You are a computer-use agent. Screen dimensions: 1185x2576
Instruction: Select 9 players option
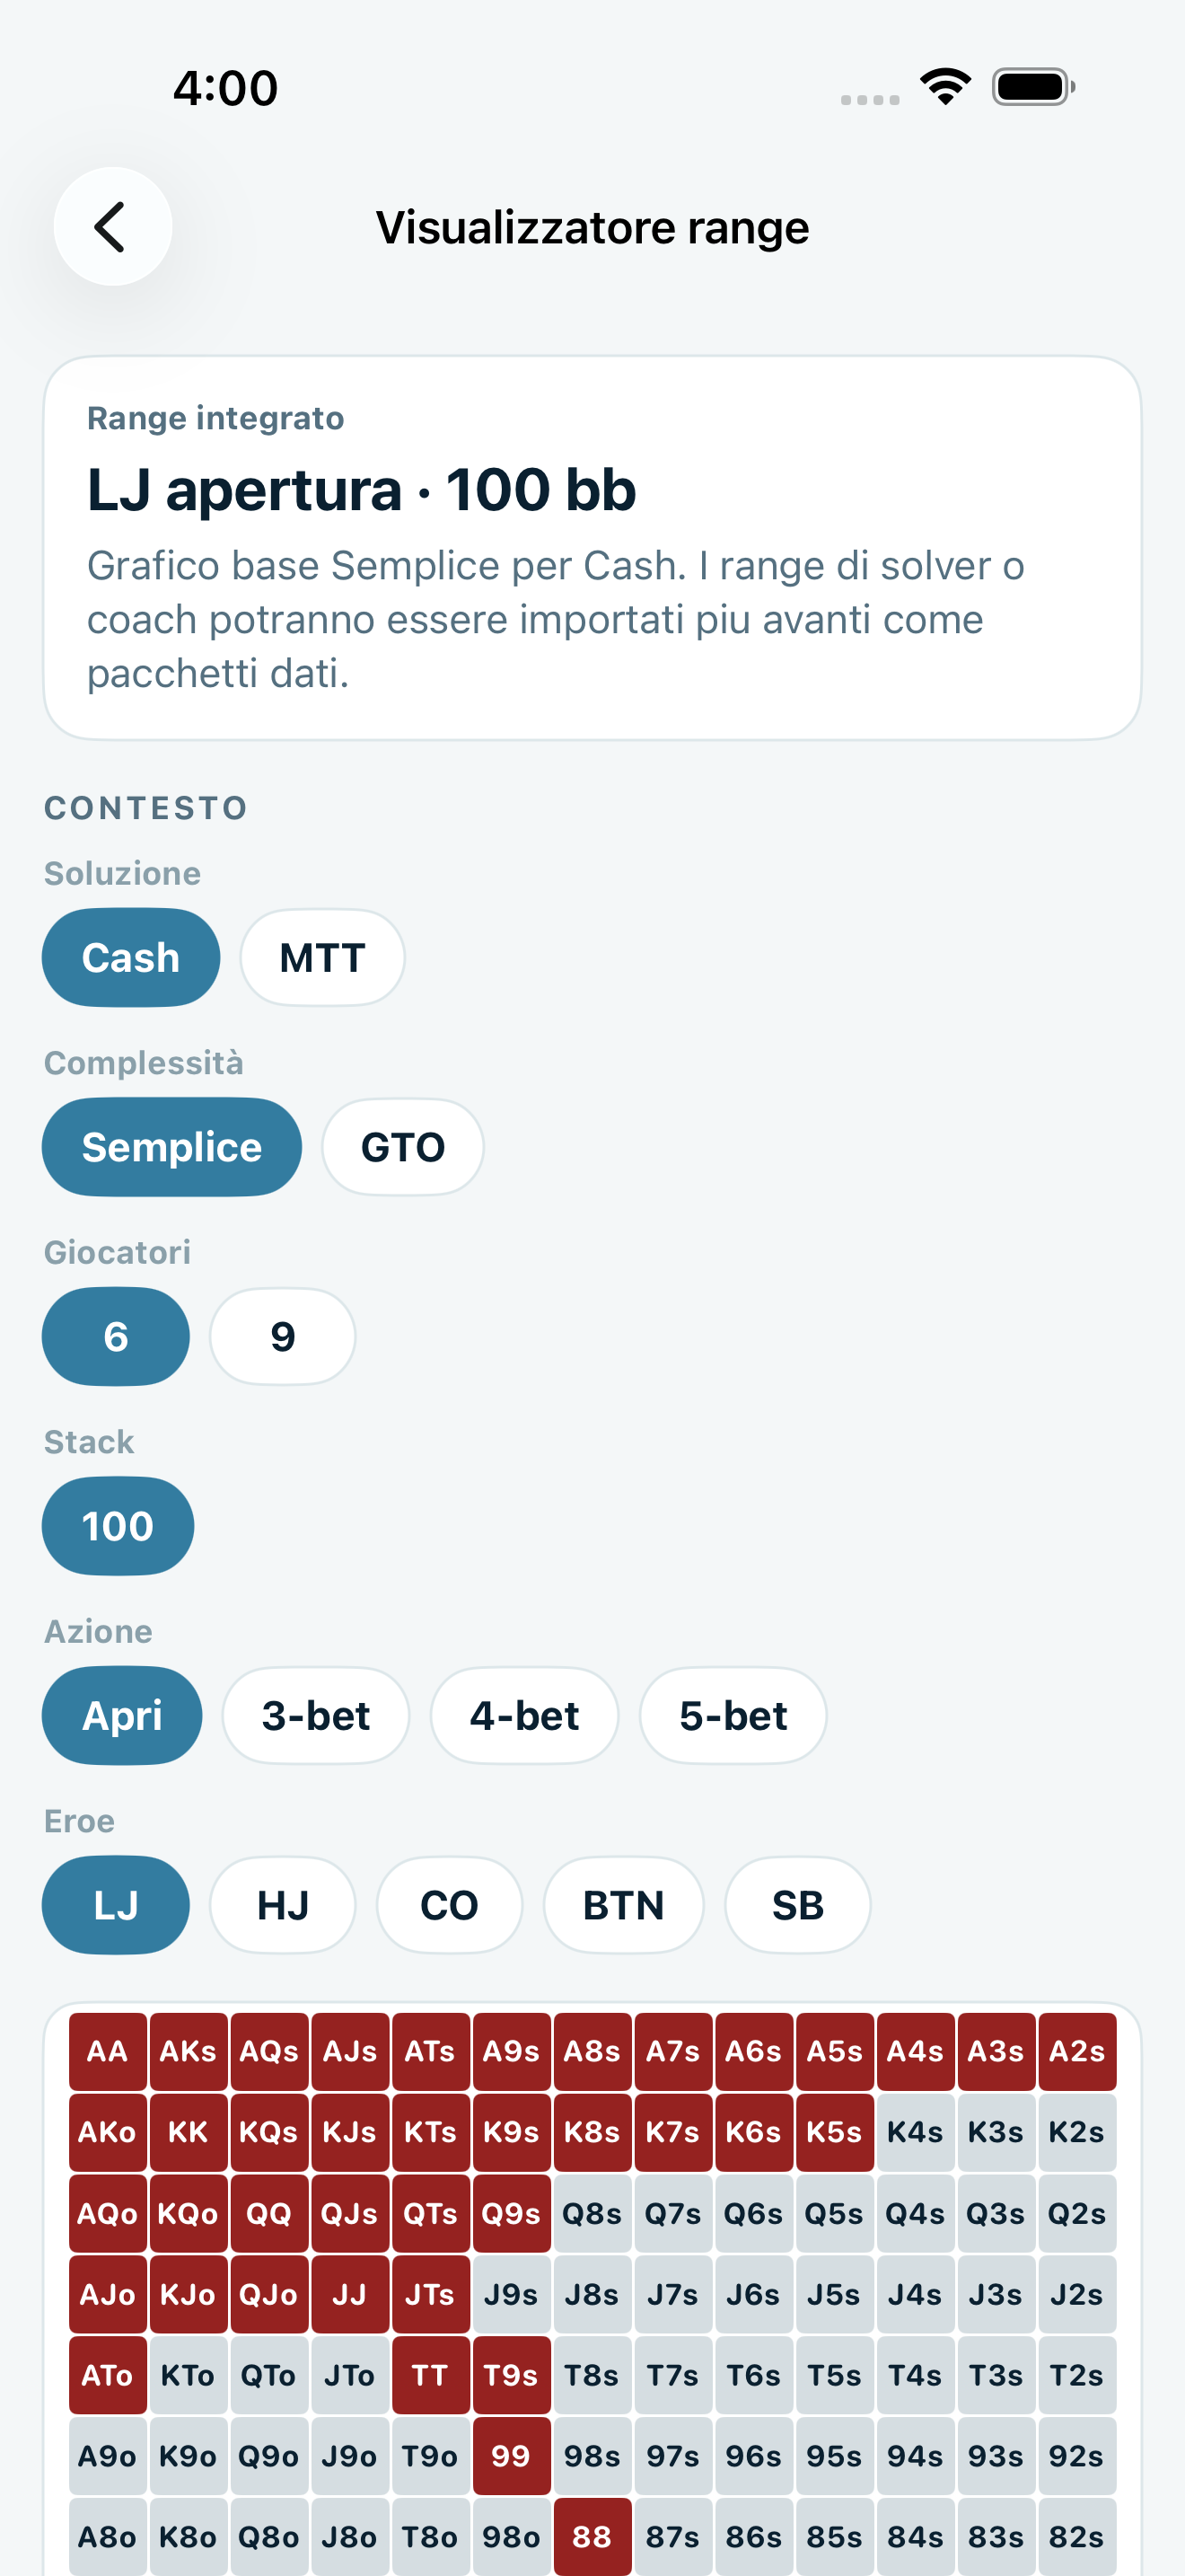pos(283,1336)
